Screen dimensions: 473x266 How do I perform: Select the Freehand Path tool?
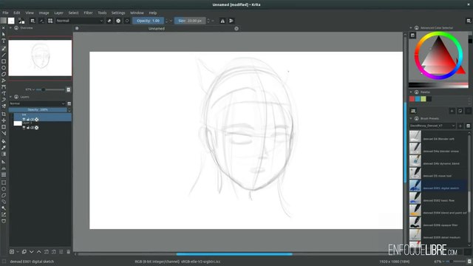[4, 93]
